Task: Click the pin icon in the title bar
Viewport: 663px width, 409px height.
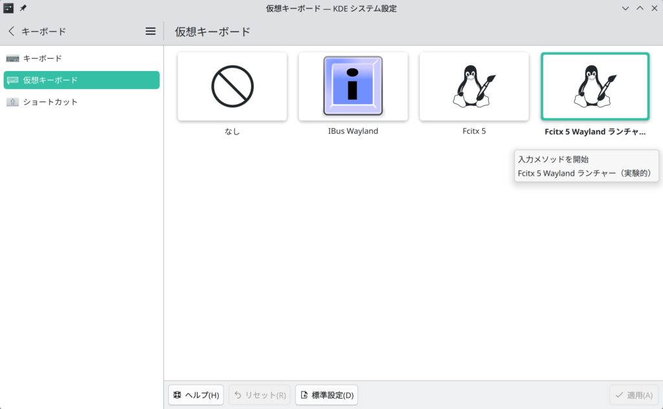Action: [23, 8]
